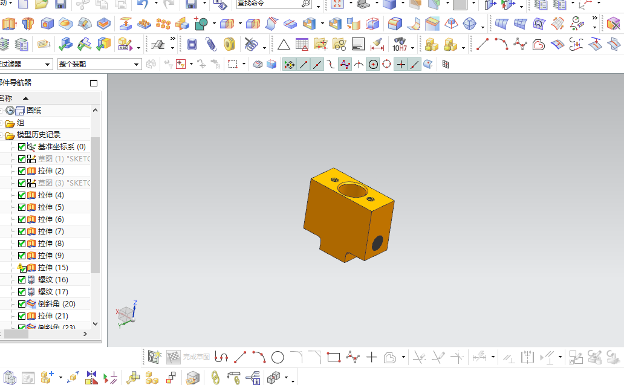This screenshot has height=385, width=624.
Task: Click the Studio Spline tool in top toolbar
Action: point(520,44)
